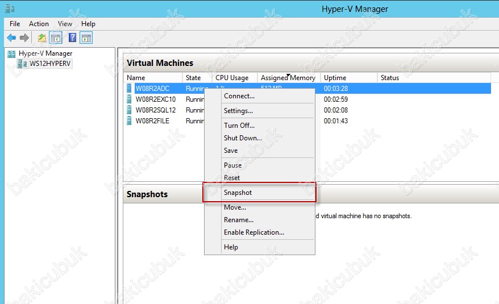The image size is (499, 304).
Task: Choose Help at bottom of context menu
Action: tap(260, 247)
